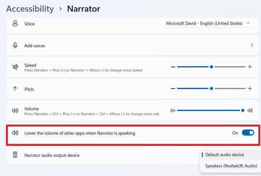
Task: Click the Voice person icon
Action: [15, 23]
